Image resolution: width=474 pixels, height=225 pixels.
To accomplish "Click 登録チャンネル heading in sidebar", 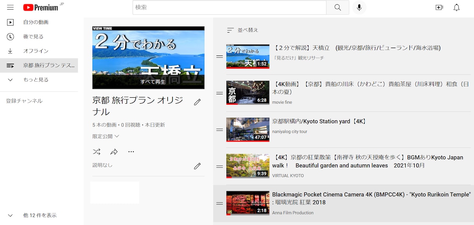I will click(x=24, y=101).
